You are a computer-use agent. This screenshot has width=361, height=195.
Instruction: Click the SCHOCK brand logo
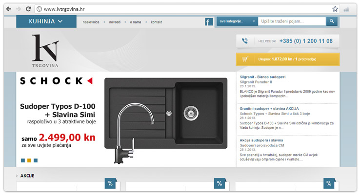coord(57,81)
